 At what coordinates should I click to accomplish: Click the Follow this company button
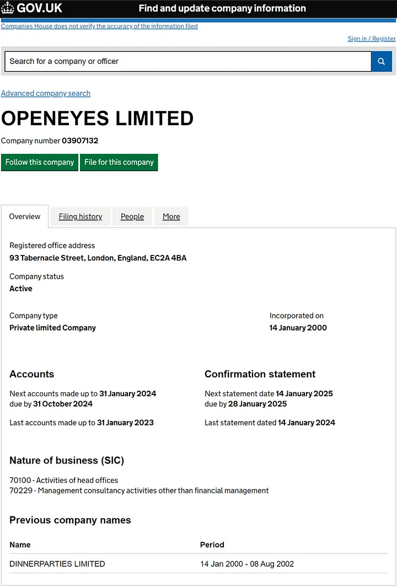click(x=40, y=162)
